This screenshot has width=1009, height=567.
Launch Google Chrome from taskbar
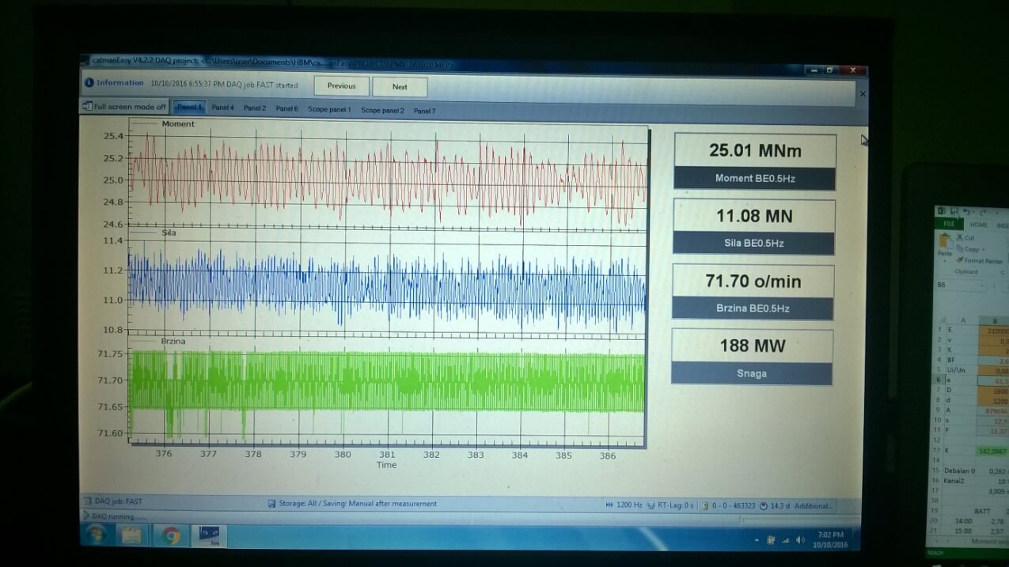[171, 536]
